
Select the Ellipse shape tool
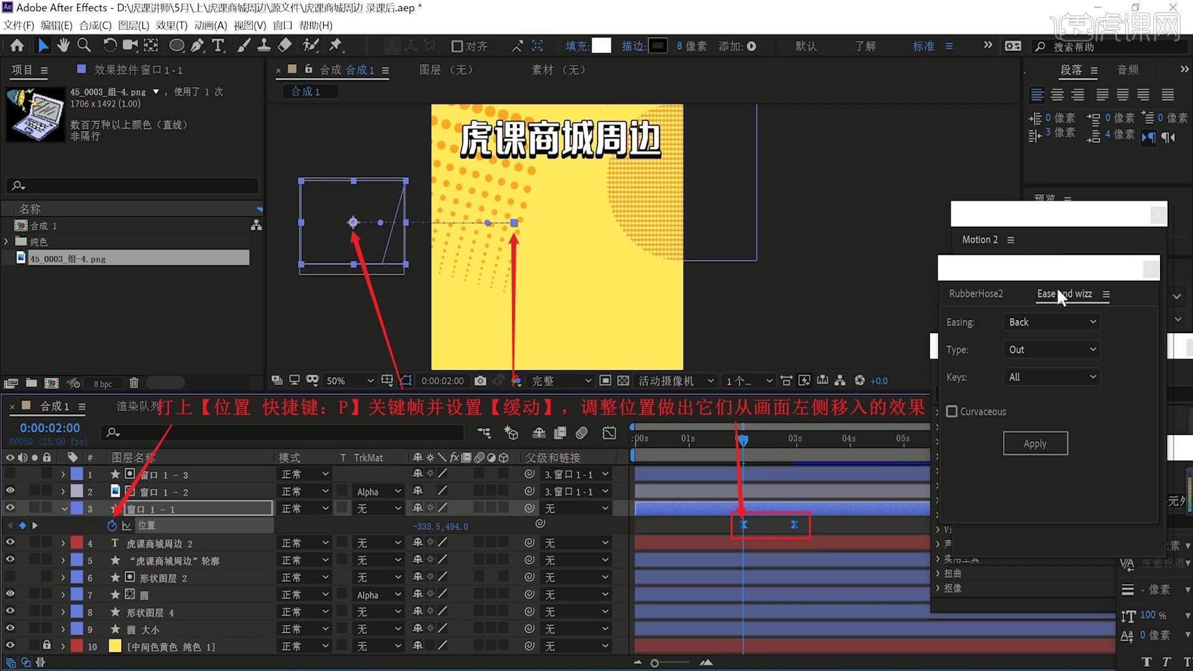(176, 45)
